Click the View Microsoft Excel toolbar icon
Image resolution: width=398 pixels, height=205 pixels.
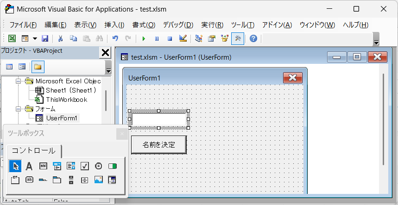(x=12, y=38)
